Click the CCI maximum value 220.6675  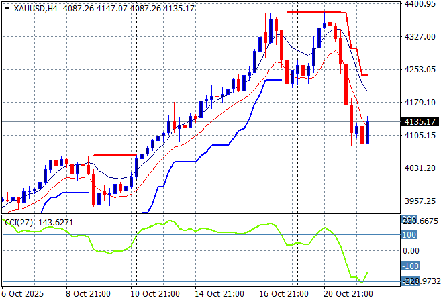pyautogui.click(x=420, y=221)
